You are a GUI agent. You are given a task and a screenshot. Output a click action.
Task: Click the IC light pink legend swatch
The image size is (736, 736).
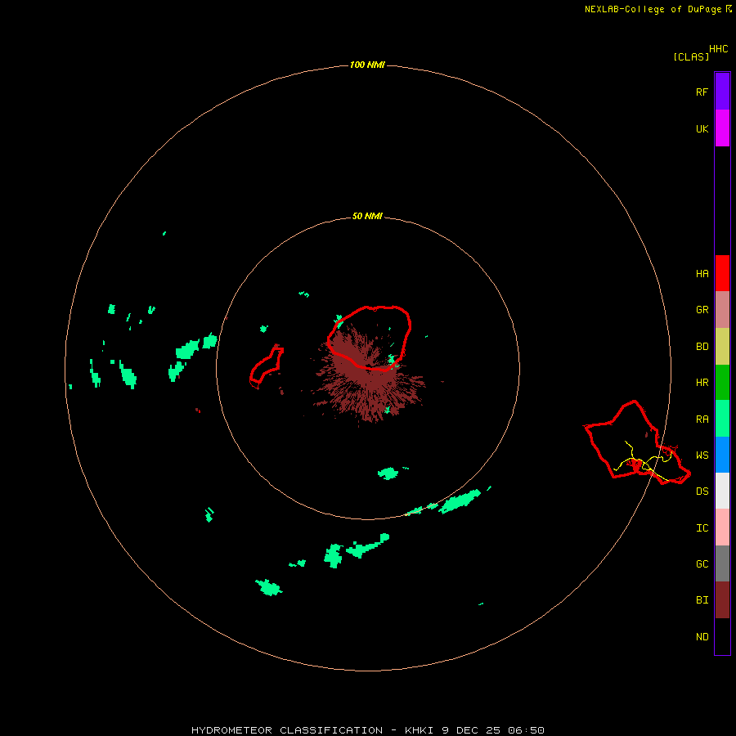722,527
